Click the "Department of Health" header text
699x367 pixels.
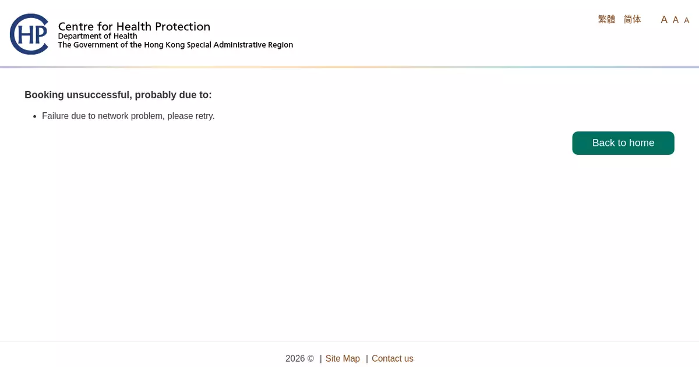[97, 36]
